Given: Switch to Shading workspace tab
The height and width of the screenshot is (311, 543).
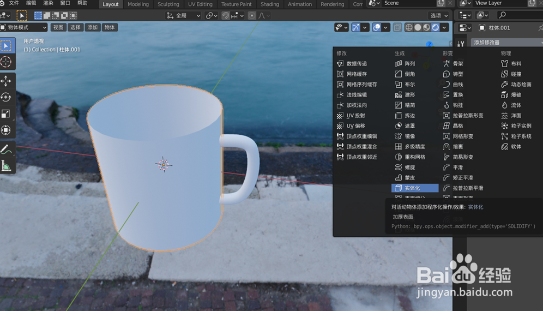Looking at the screenshot, I should pyautogui.click(x=270, y=4).
